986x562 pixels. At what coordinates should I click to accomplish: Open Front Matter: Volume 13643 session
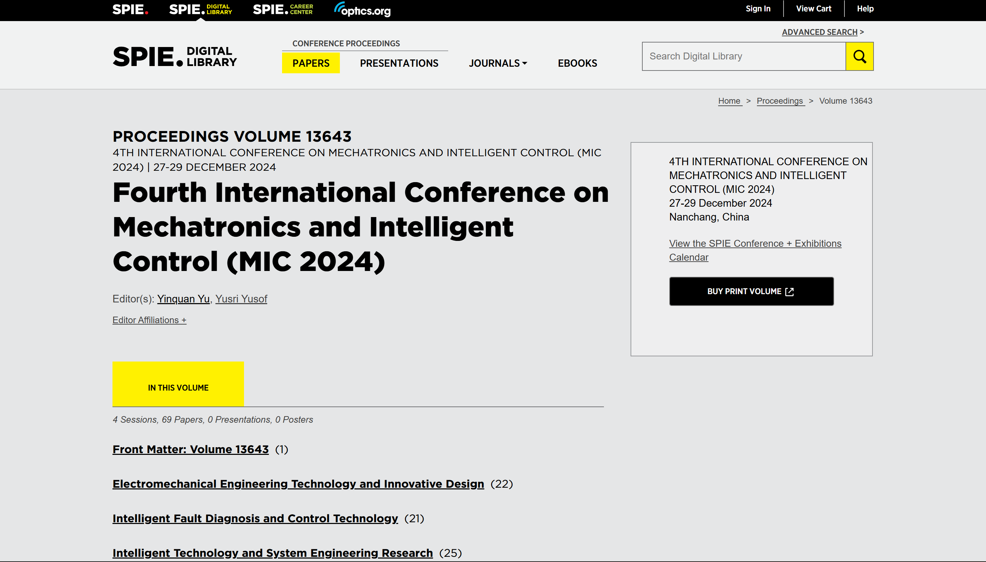click(190, 449)
